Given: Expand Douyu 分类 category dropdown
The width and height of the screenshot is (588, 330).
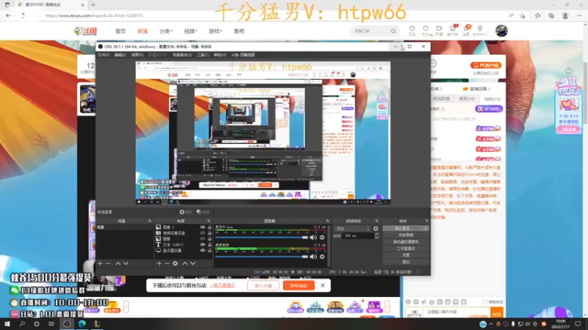Looking at the screenshot, I should click(x=166, y=31).
